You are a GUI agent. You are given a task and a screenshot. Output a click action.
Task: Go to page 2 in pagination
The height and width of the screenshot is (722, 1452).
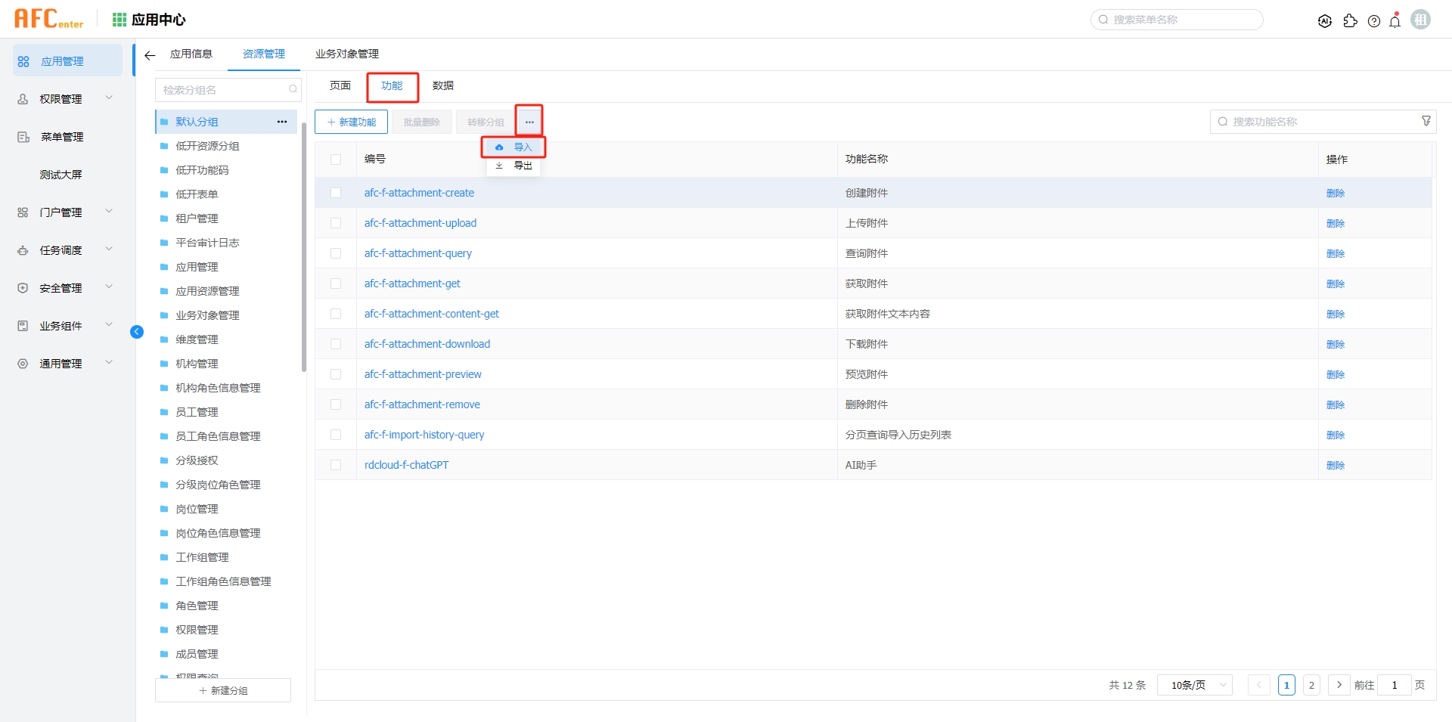1311,685
